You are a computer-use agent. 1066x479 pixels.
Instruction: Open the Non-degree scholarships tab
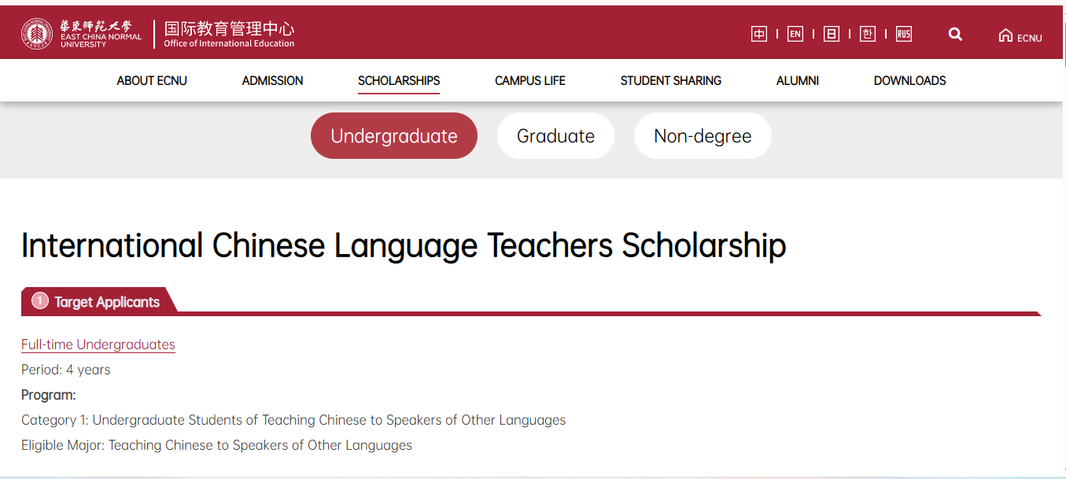point(702,135)
